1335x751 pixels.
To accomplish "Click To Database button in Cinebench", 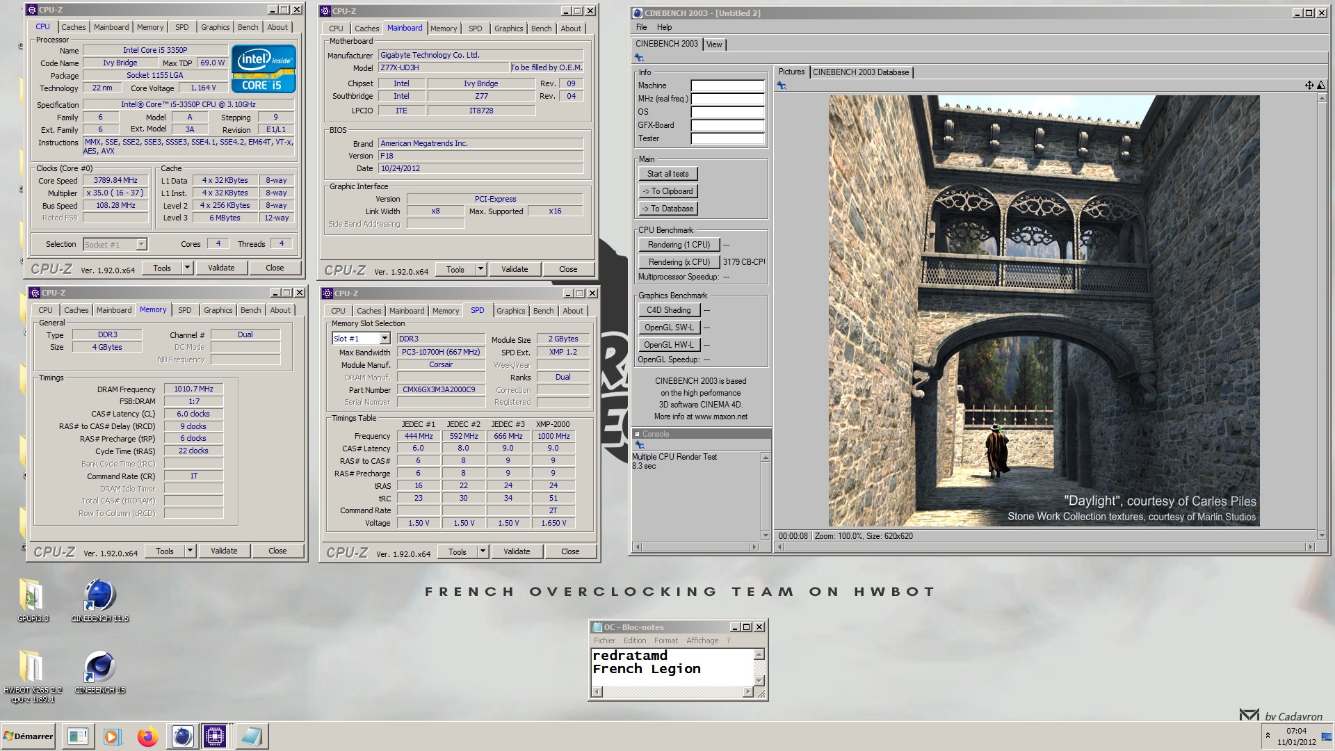I will point(667,209).
